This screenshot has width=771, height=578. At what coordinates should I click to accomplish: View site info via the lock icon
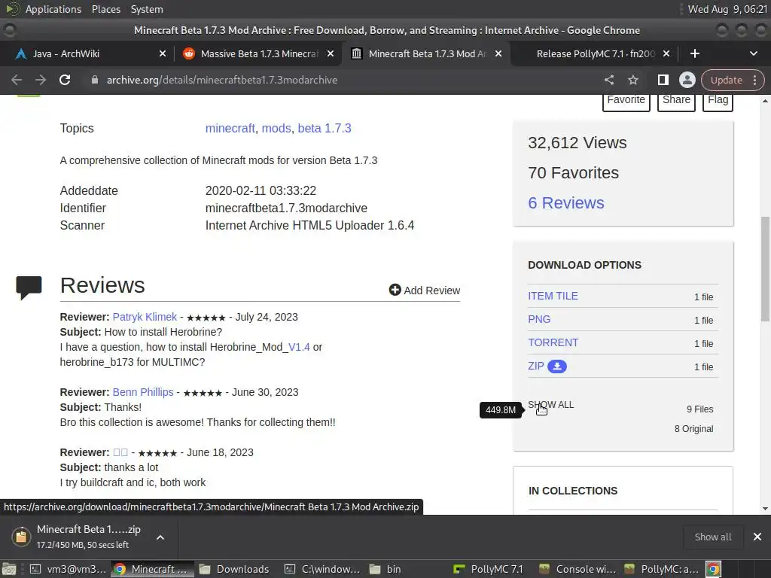point(95,80)
